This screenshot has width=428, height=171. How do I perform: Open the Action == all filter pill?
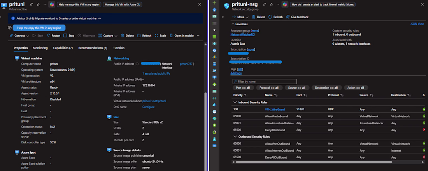[356, 88]
